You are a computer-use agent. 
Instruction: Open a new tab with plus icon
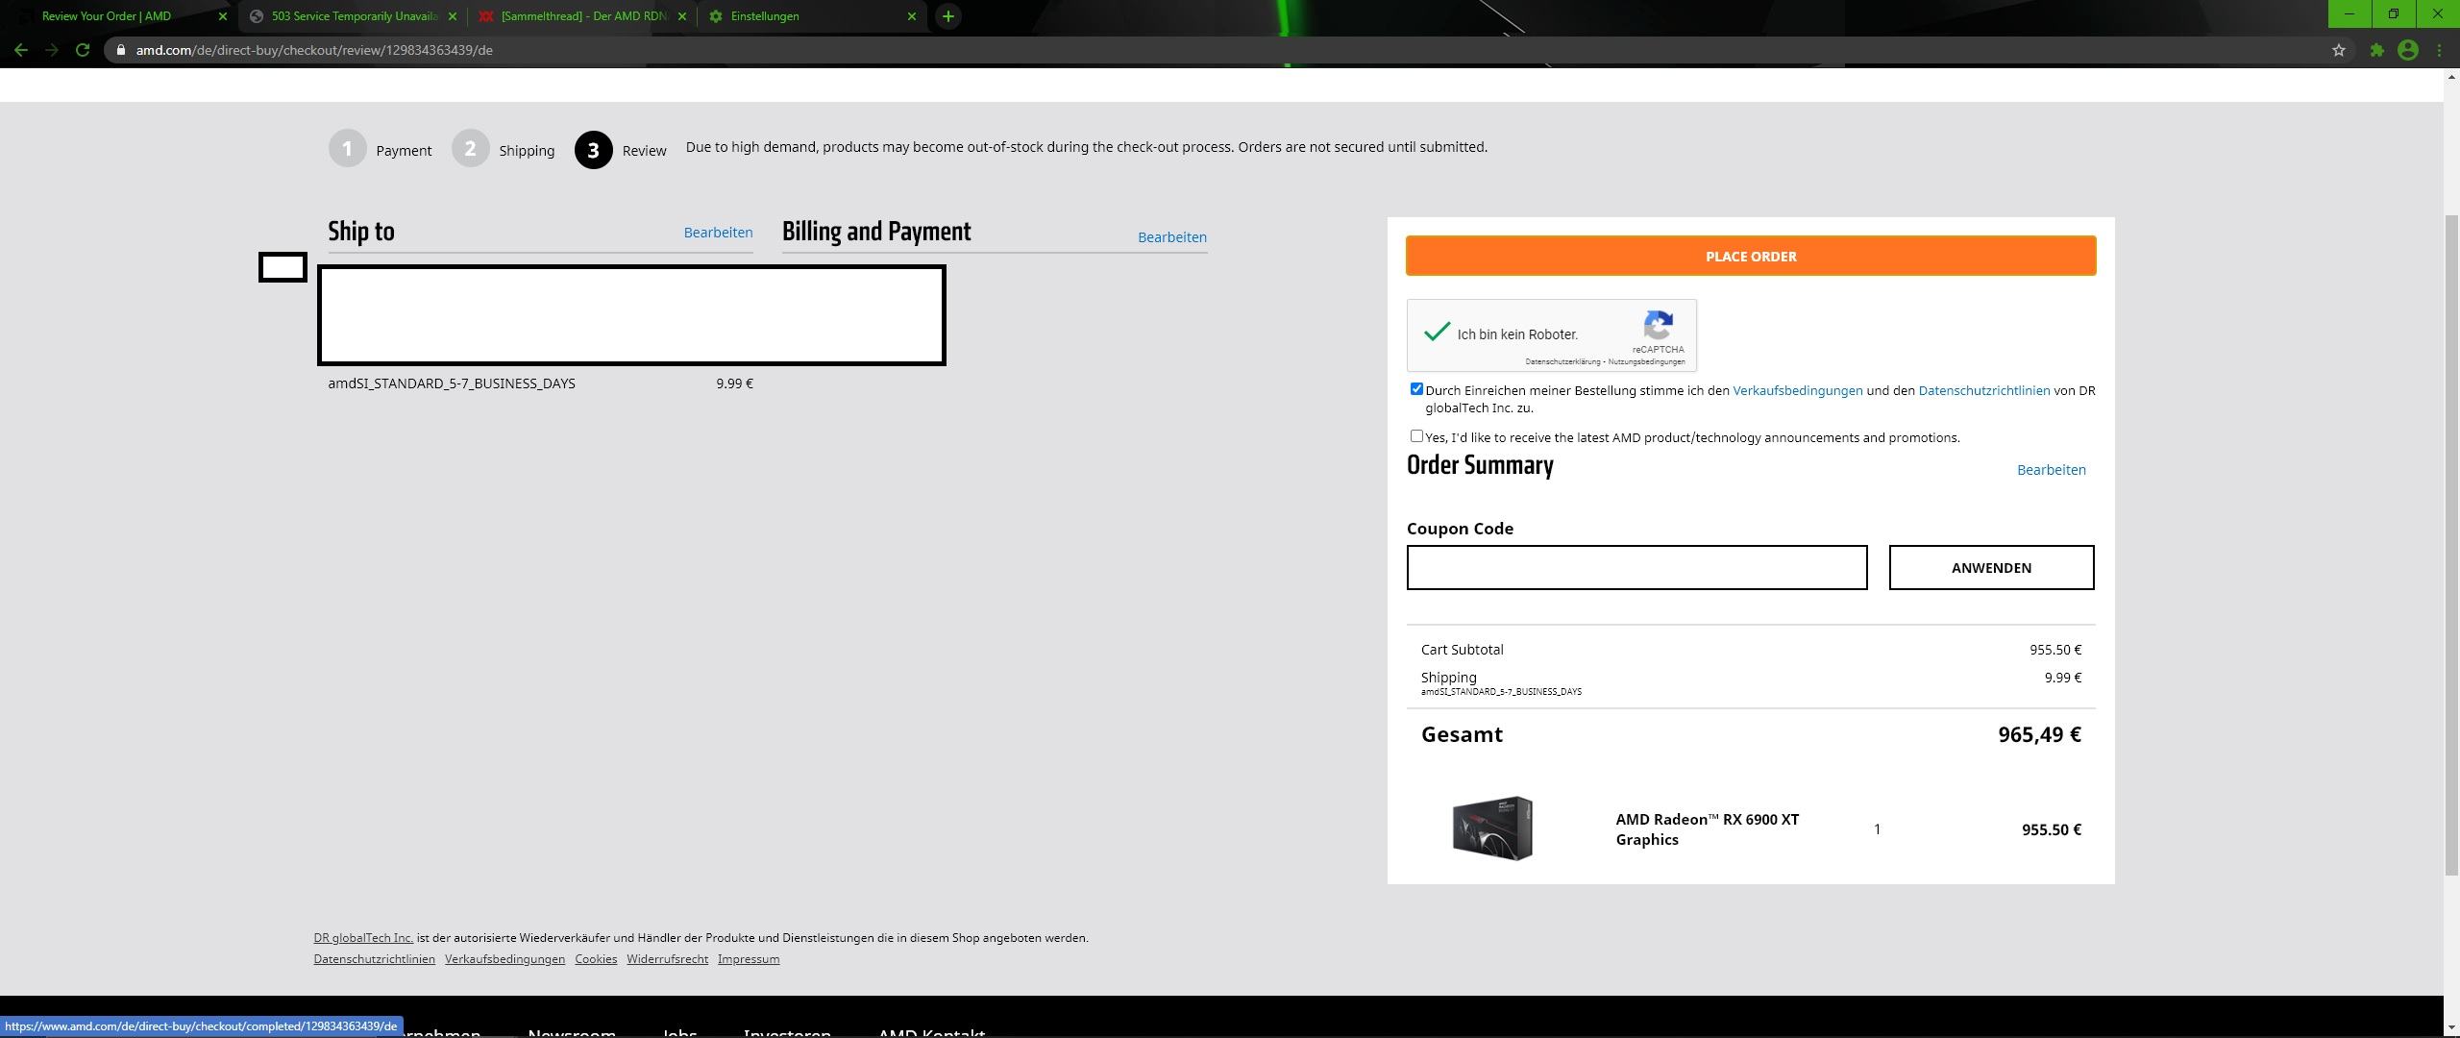coord(947,16)
